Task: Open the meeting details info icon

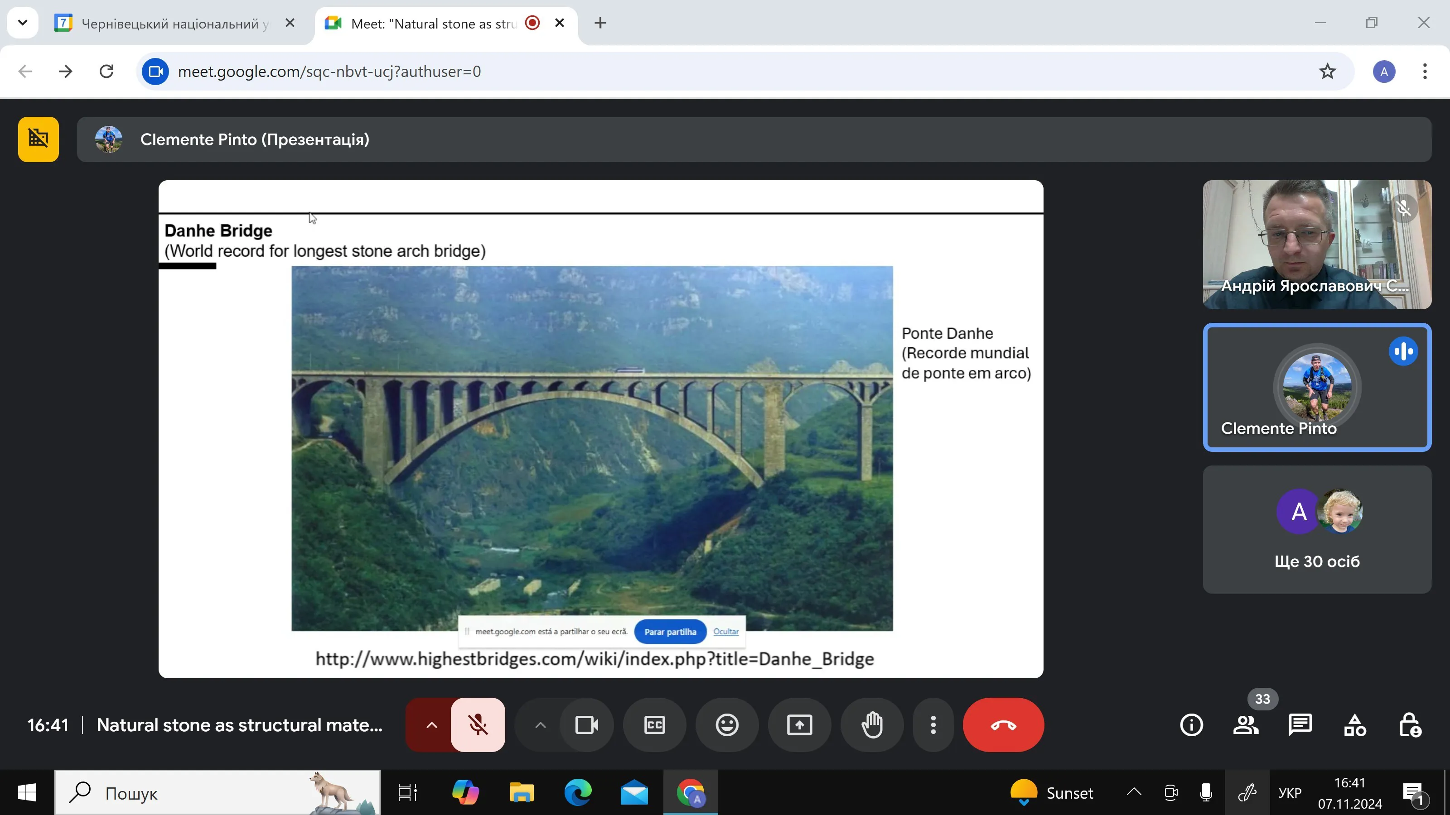Action: click(1191, 725)
